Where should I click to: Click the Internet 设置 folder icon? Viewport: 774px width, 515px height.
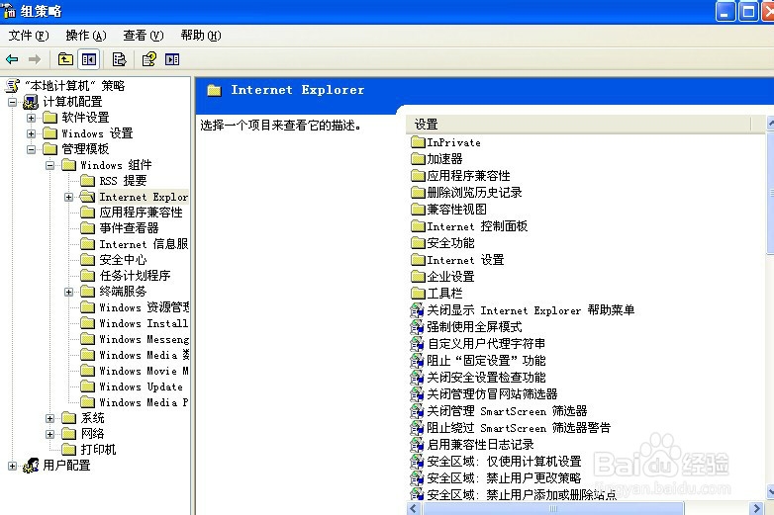[x=418, y=260]
